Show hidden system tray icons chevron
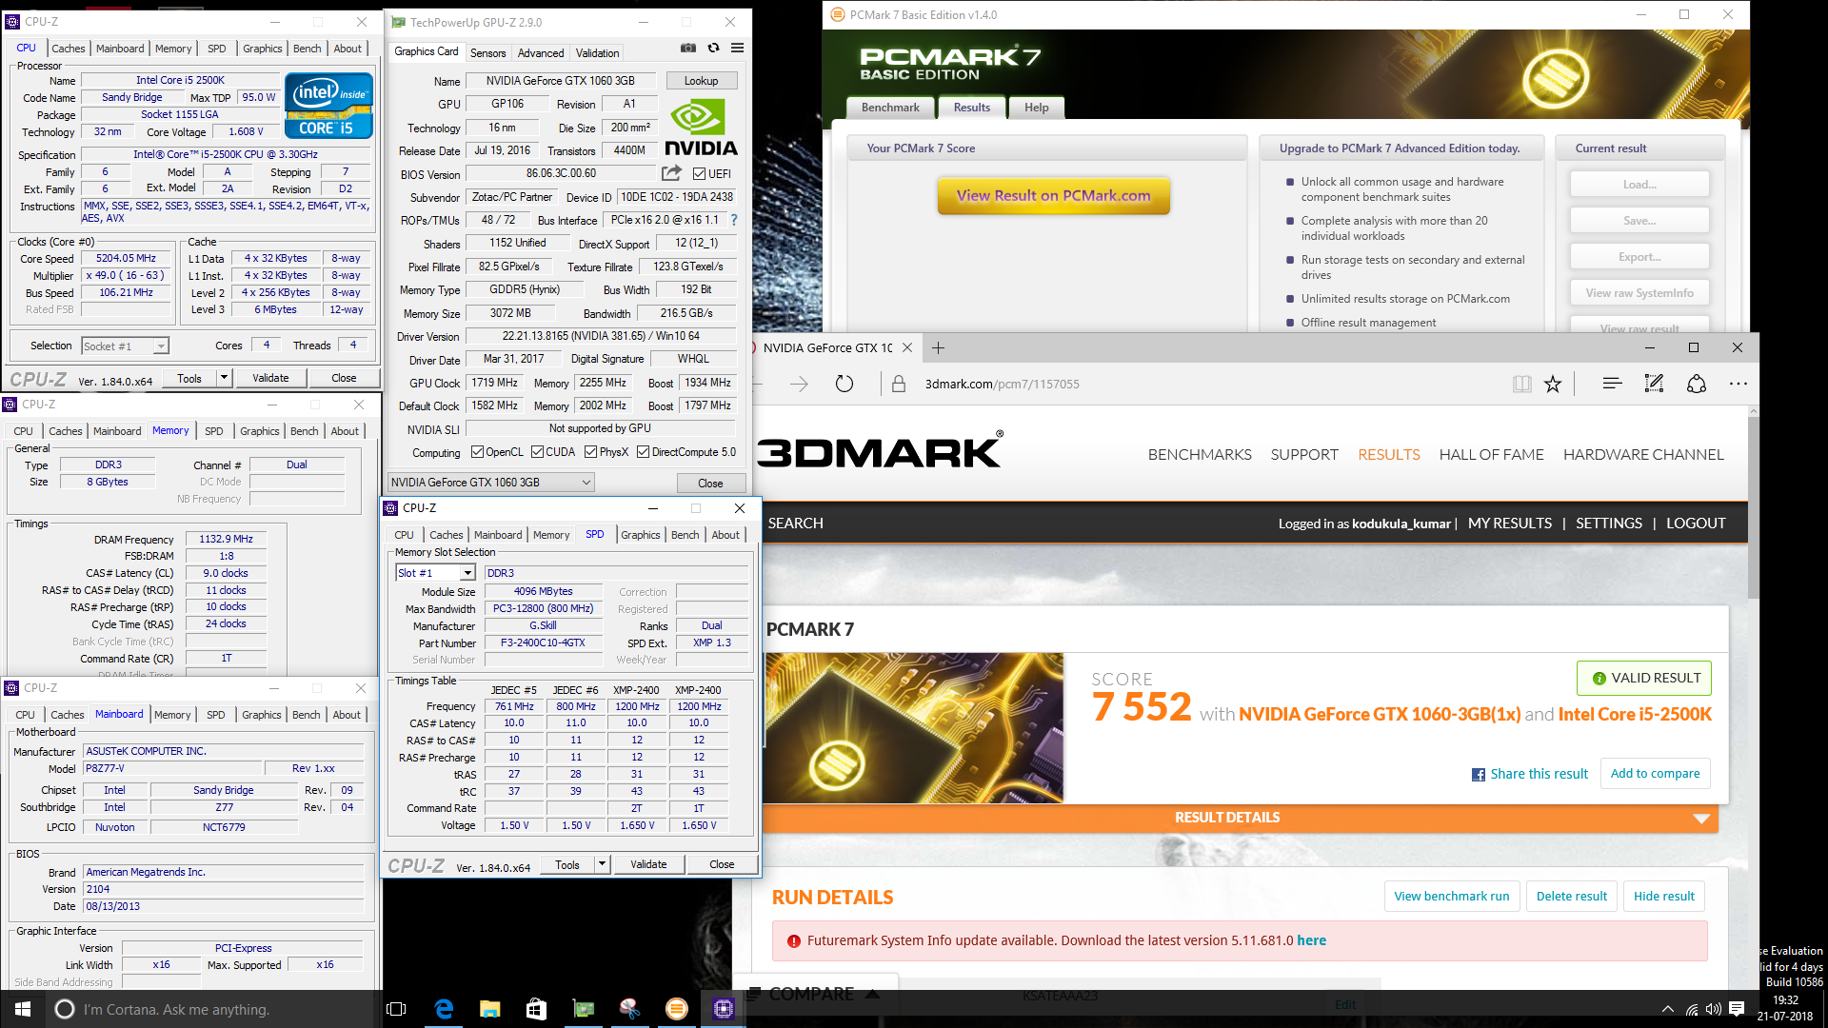Screen dimensions: 1828x1028 click(1667, 1009)
